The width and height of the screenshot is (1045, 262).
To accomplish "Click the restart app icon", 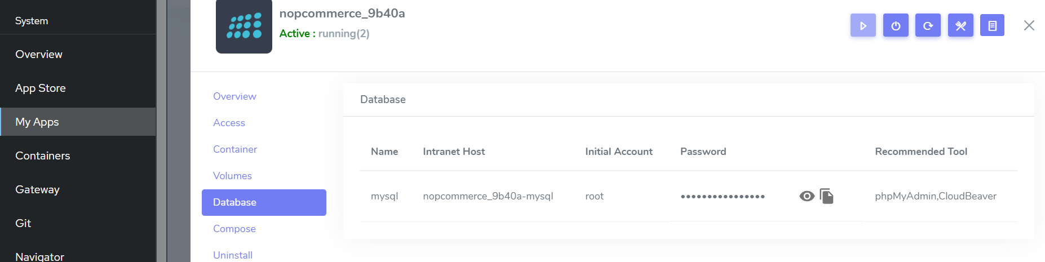I will coord(928,25).
